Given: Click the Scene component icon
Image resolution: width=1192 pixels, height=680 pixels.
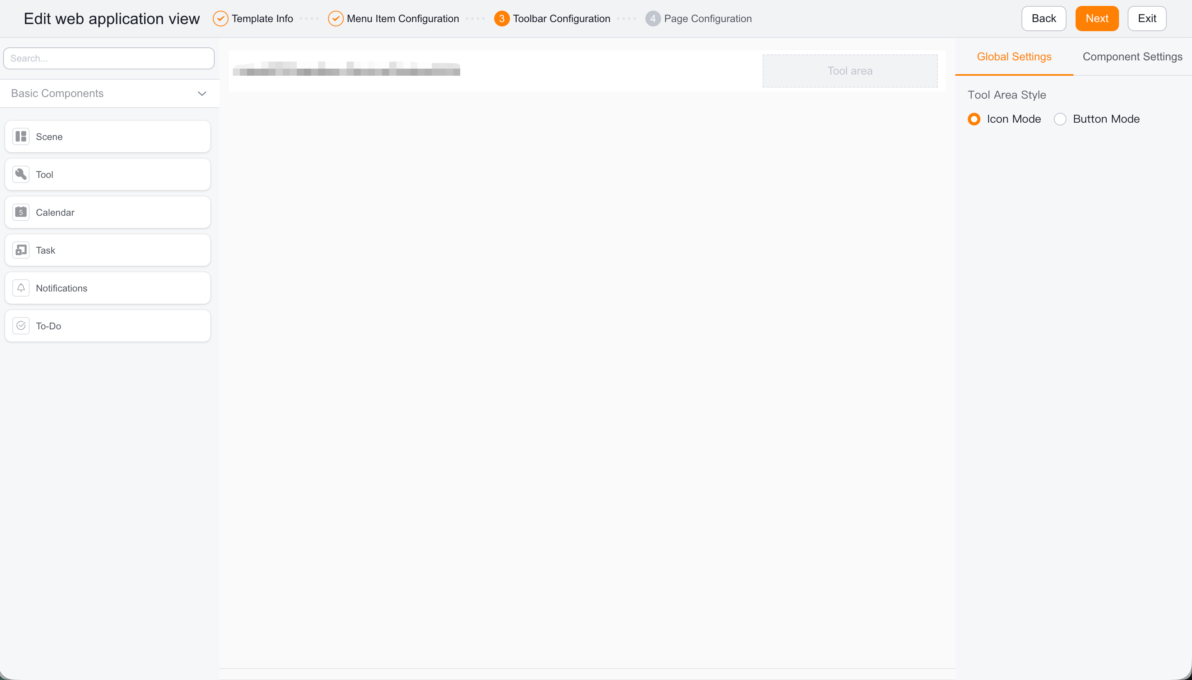Looking at the screenshot, I should pos(21,136).
